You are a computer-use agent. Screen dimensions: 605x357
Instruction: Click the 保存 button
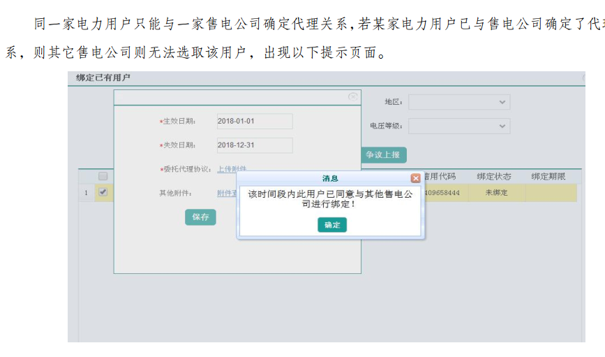200,217
